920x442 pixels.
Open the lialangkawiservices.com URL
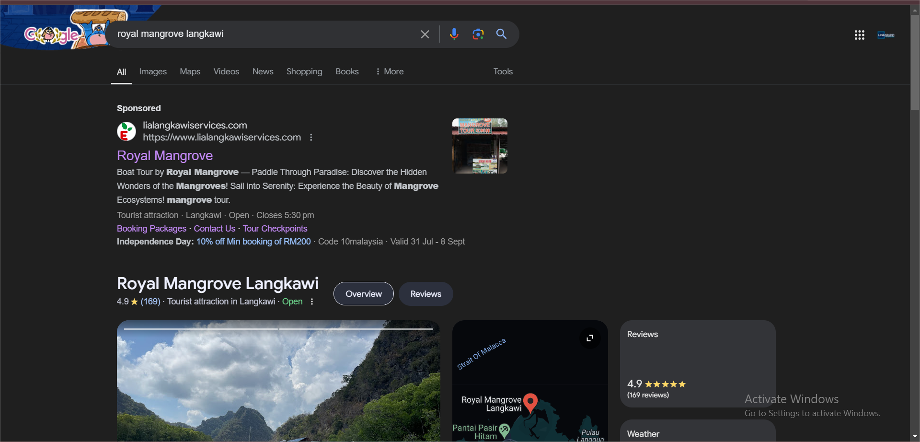(x=222, y=138)
